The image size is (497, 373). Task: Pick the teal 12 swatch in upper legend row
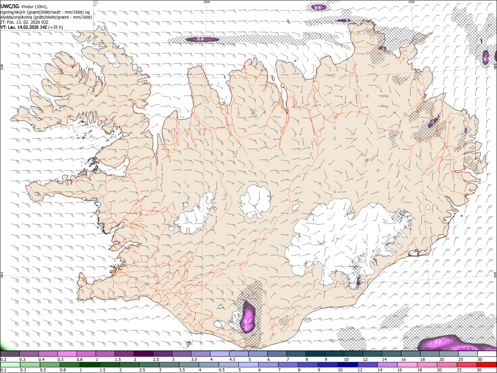point(372,354)
